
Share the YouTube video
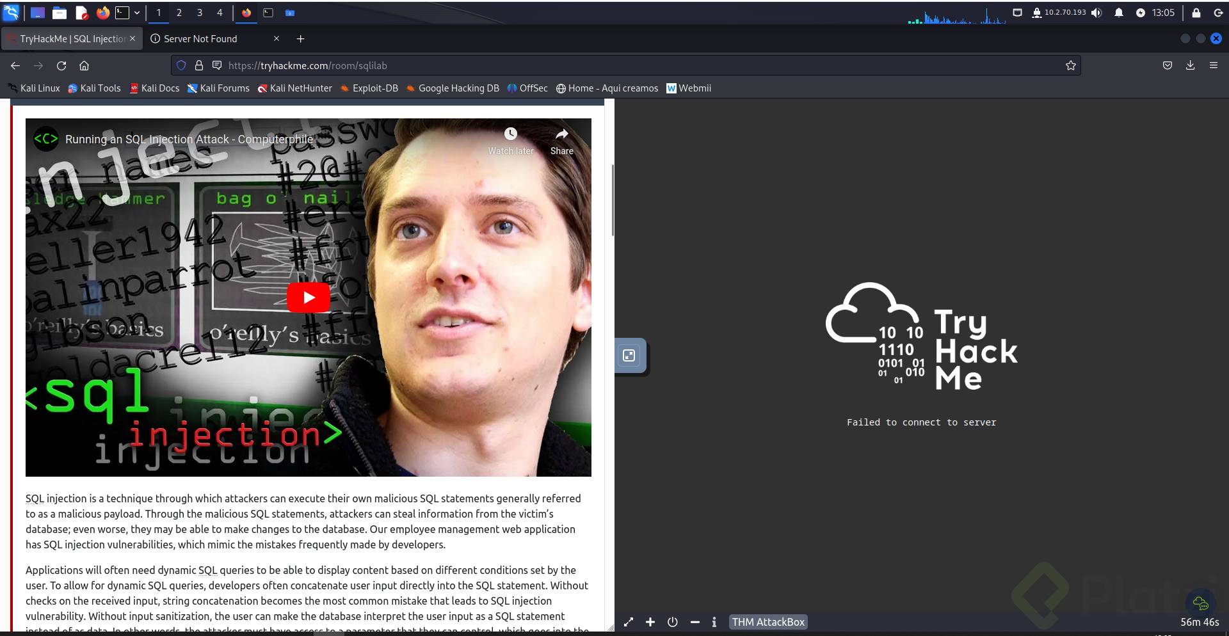click(561, 134)
